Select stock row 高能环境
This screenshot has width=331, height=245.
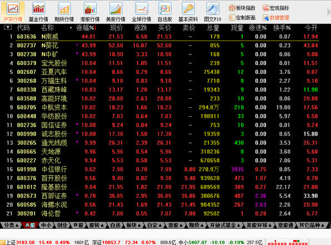[162, 99]
